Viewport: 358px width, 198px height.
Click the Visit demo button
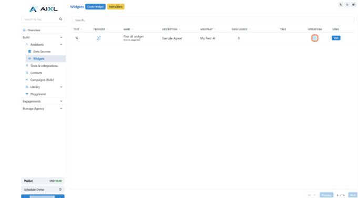(336, 38)
